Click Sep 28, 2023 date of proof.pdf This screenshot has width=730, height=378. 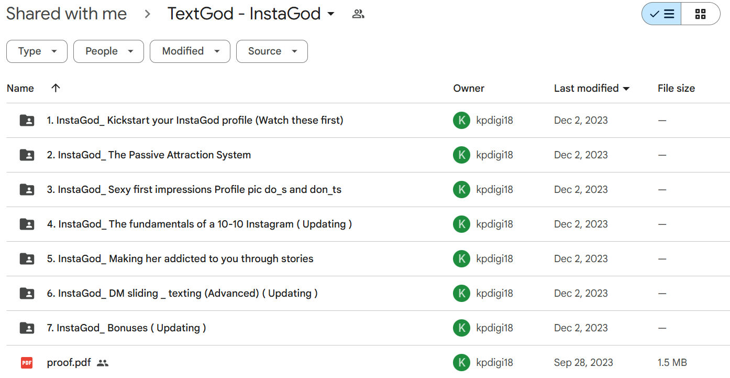582,362
